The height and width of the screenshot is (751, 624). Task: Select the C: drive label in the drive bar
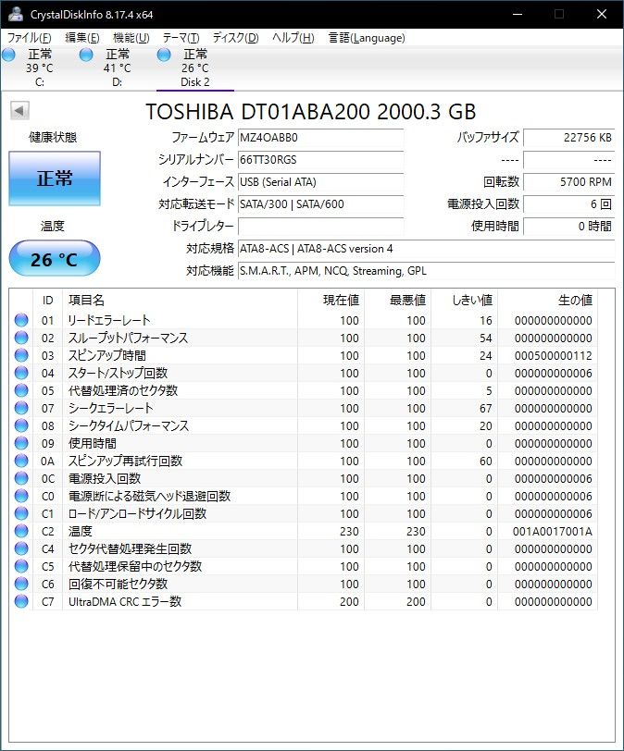(40, 82)
